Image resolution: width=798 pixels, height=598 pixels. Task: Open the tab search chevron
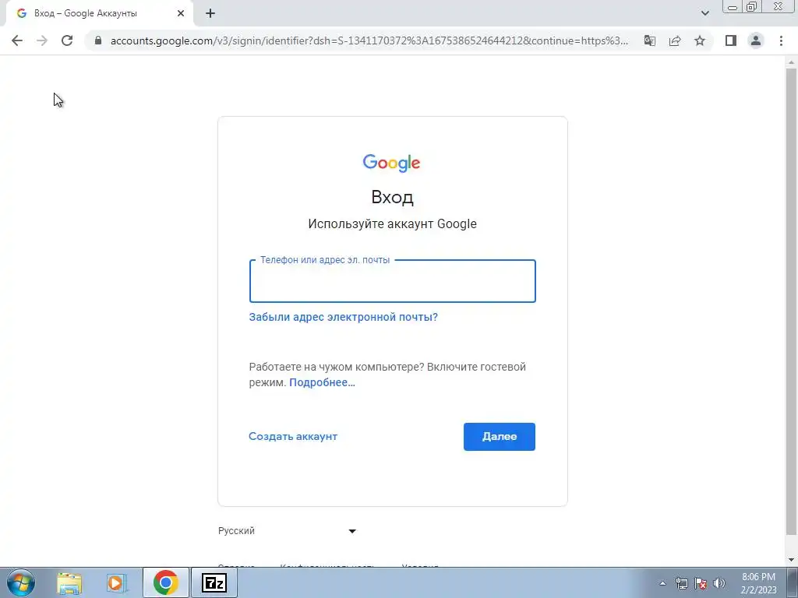[704, 14]
